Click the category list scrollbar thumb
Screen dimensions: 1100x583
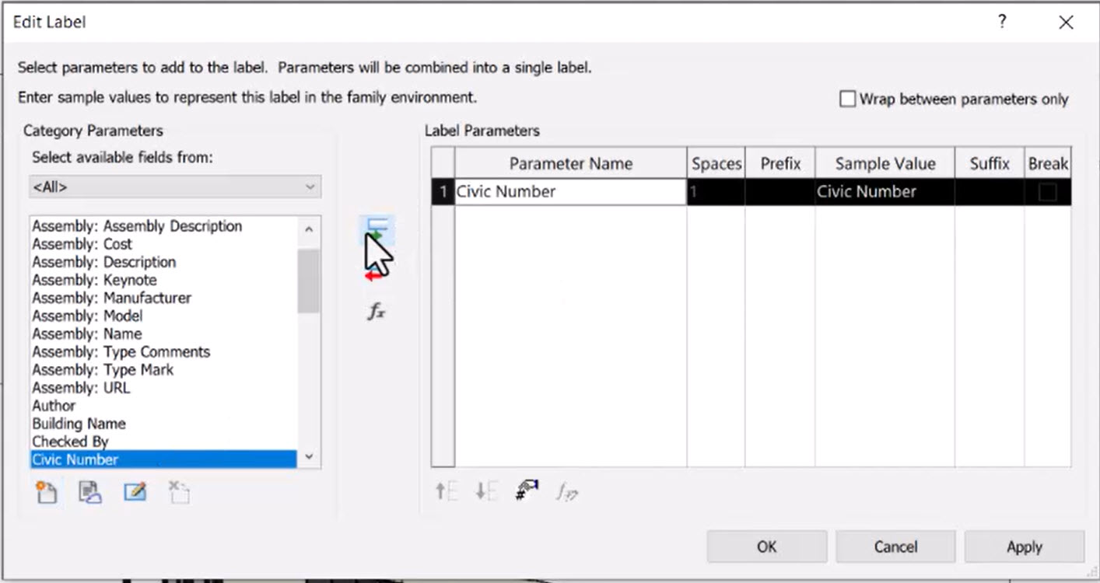tap(309, 281)
